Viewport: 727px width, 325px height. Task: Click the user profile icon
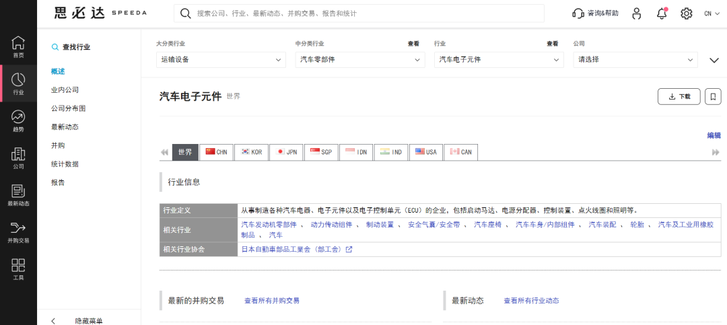click(x=636, y=13)
